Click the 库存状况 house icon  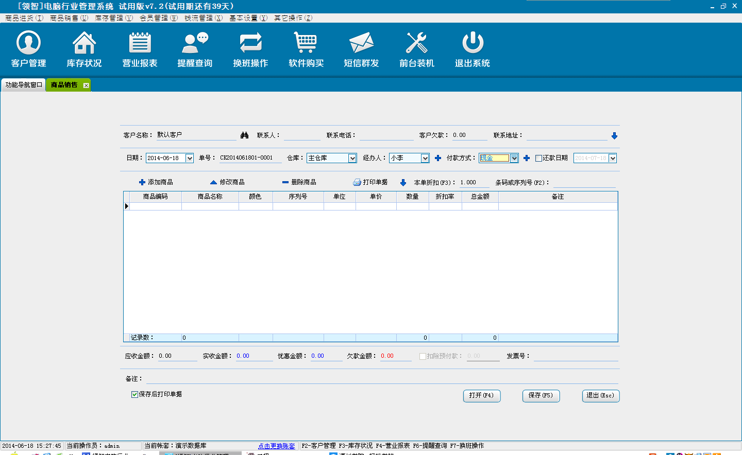coord(84,43)
